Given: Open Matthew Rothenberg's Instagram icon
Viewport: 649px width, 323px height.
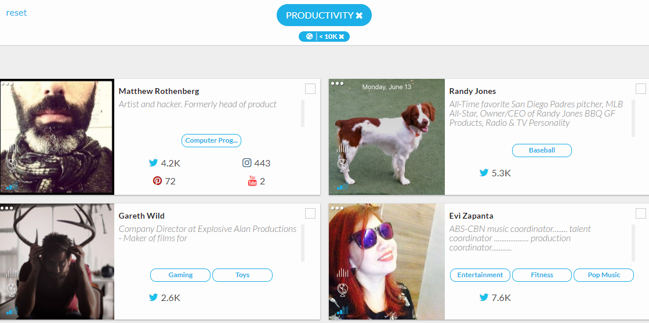Looking at the screenshot, I should pyautogui.click(x=247, y=163).
